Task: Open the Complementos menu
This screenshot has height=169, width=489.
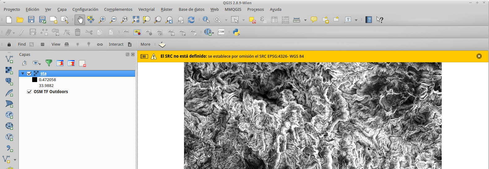Action: [118, 10]
